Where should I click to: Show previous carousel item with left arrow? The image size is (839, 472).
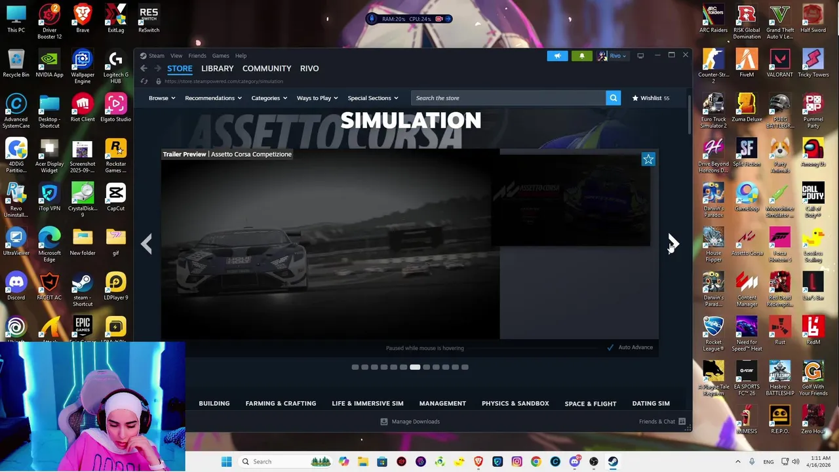tap(146, 244)
